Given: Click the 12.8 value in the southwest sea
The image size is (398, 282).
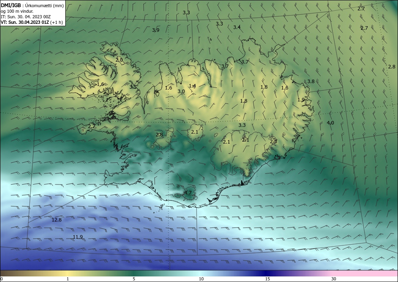Looking at the screenshot, I should (x=57, y=220).
